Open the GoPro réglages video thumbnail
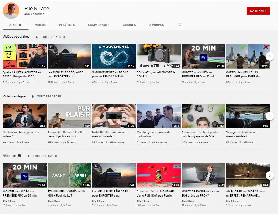Screen dimensions: 278x214 pos(248,56)
